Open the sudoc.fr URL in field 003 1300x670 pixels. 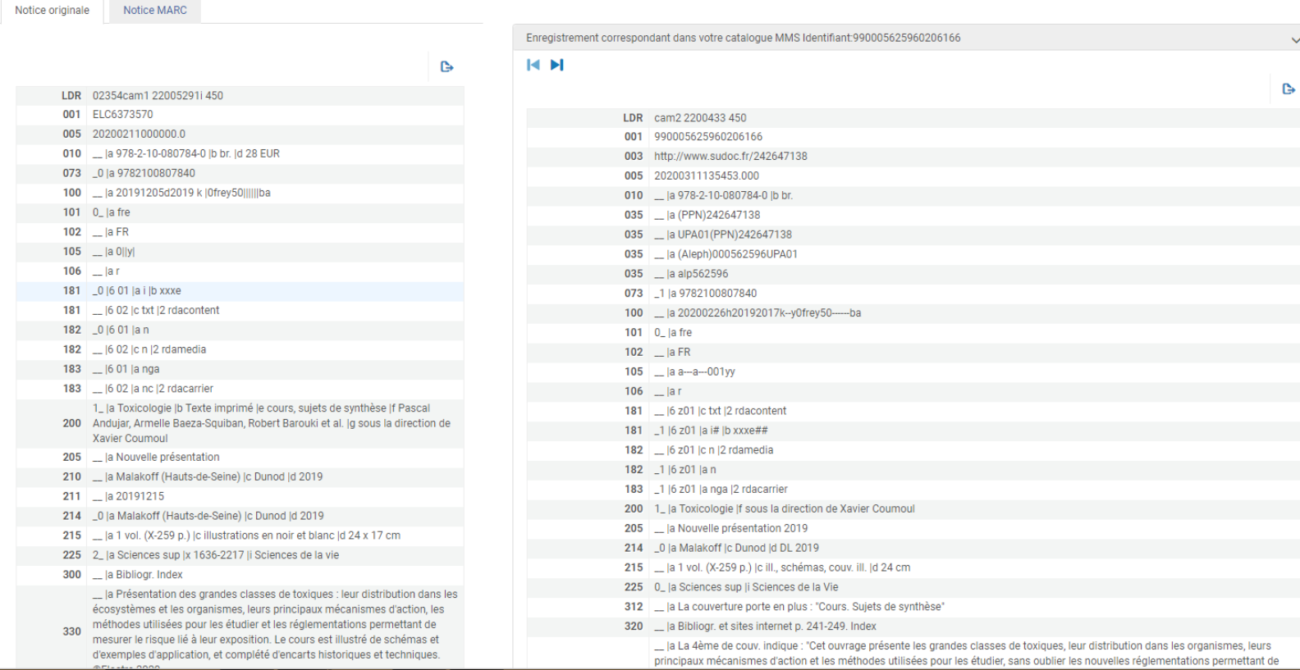pos(730,157)
